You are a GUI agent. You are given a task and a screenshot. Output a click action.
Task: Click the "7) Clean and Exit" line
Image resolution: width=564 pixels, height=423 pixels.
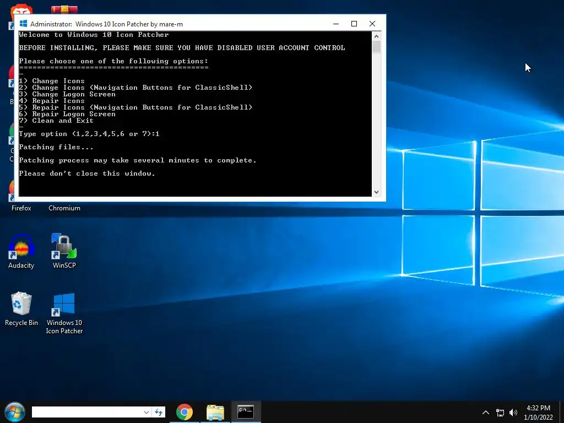pos(56,121)
